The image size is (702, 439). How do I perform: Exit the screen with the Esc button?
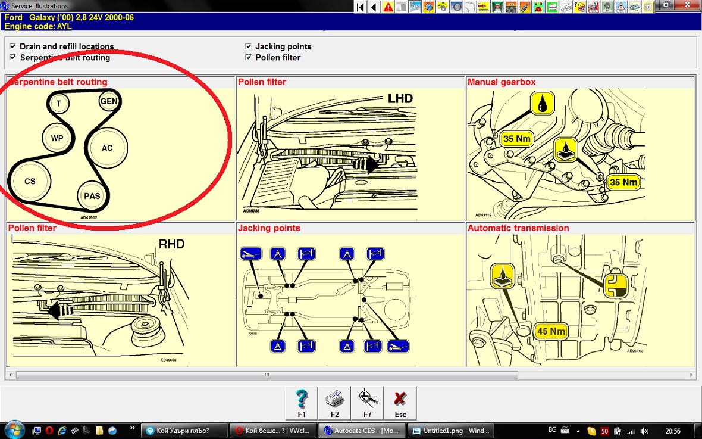[400, 403]
